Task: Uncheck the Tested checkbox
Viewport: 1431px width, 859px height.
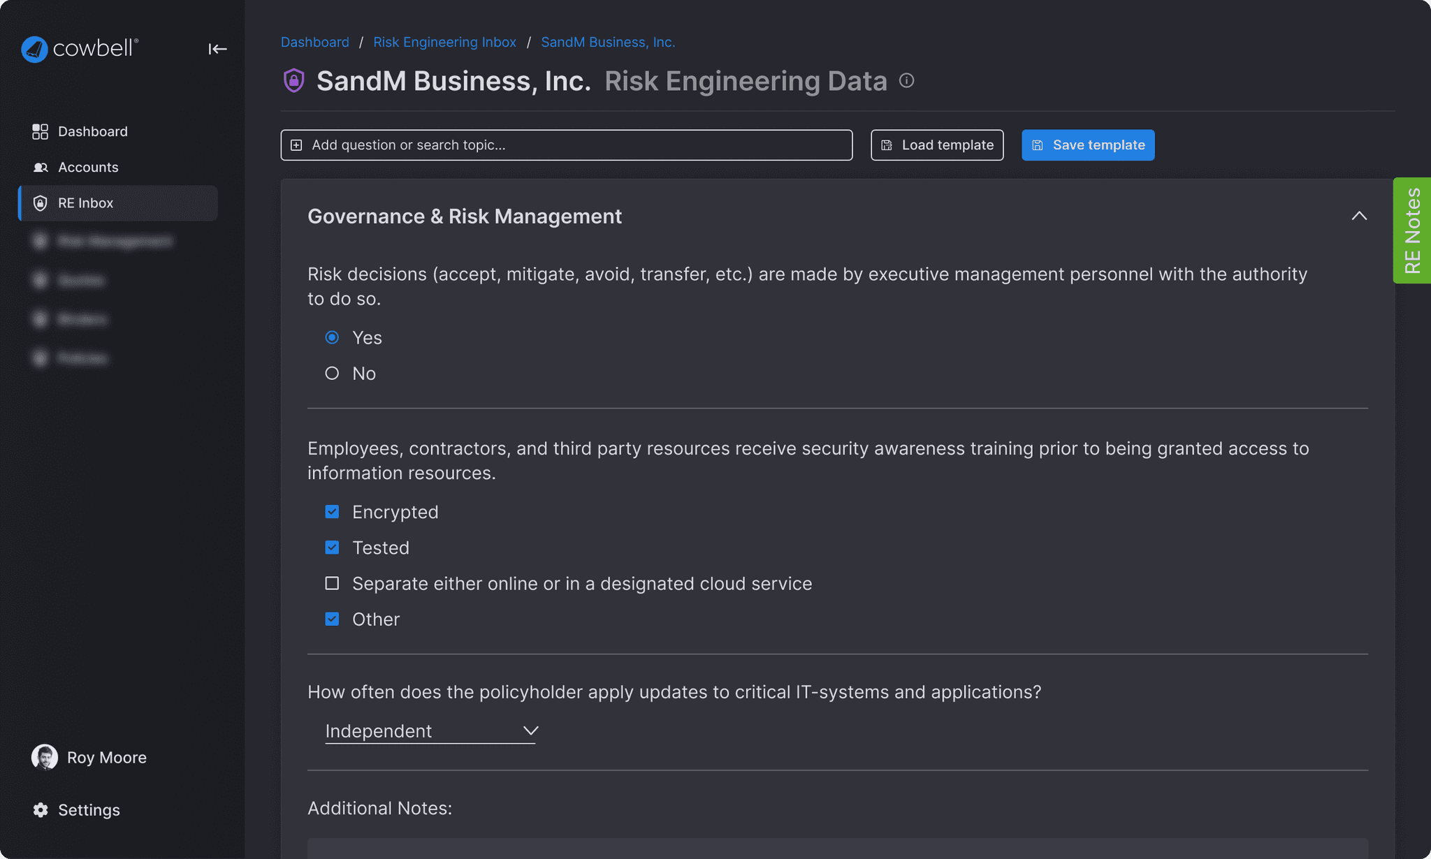Action: (x=332, y=548)
